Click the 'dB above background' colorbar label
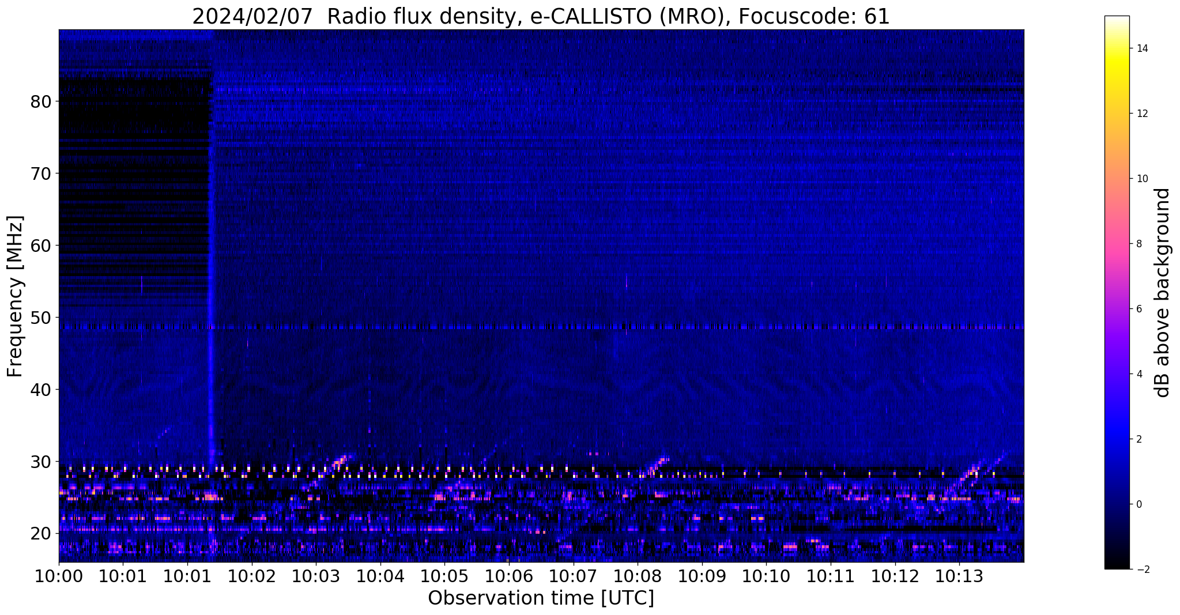 pyautogui.click(x=1163, y=292)
